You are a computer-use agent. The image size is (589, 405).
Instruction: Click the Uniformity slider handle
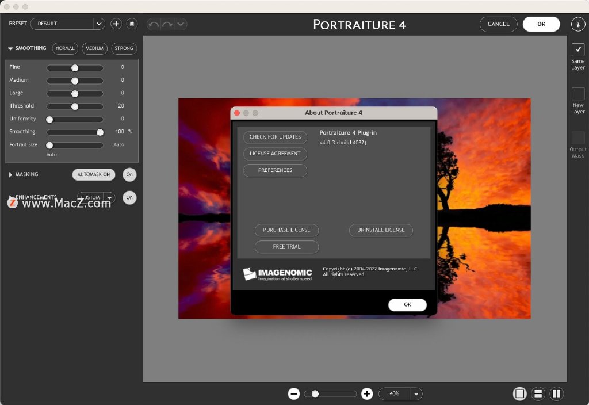[x=49, y=120]
